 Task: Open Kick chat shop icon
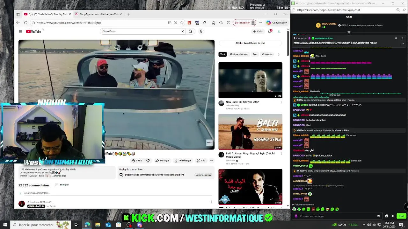click(x=387, y=216)
